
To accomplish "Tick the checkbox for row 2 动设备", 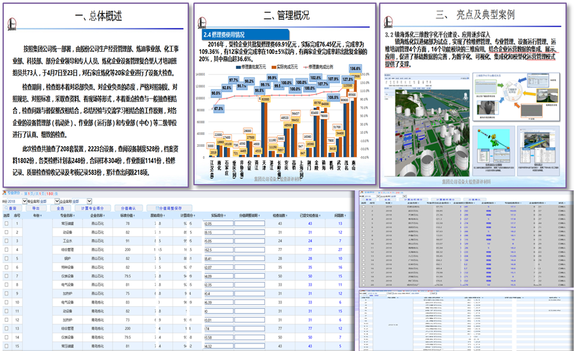I will 6,232.
